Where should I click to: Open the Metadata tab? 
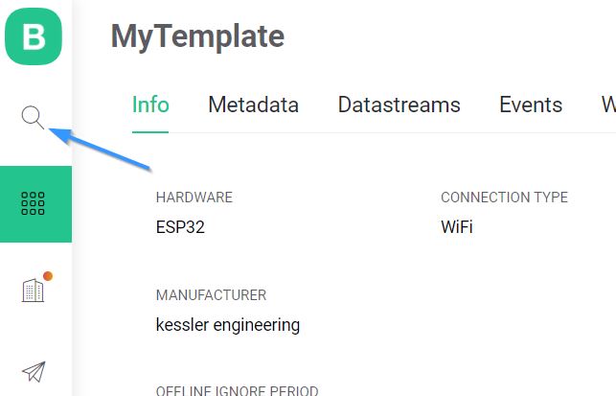click(x=253, y=105)
